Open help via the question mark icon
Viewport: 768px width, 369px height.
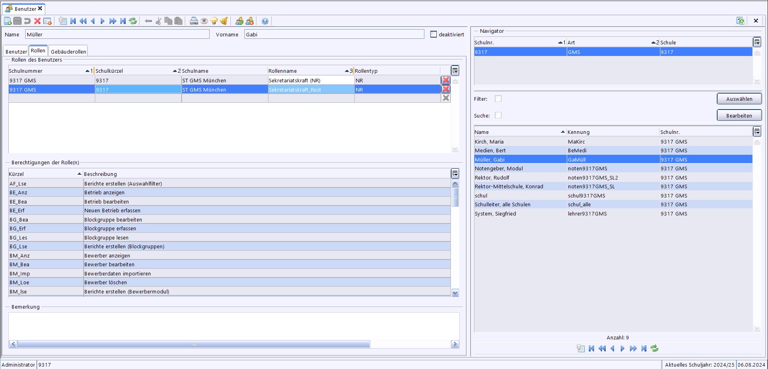pyautogui.click(x=265, y=21)
